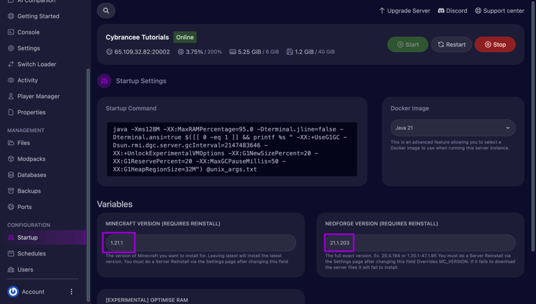Click the Optimise RAM experimental label
Image resolution: width=536 pixels, height=304 pixels.
(x=147, y=300)
